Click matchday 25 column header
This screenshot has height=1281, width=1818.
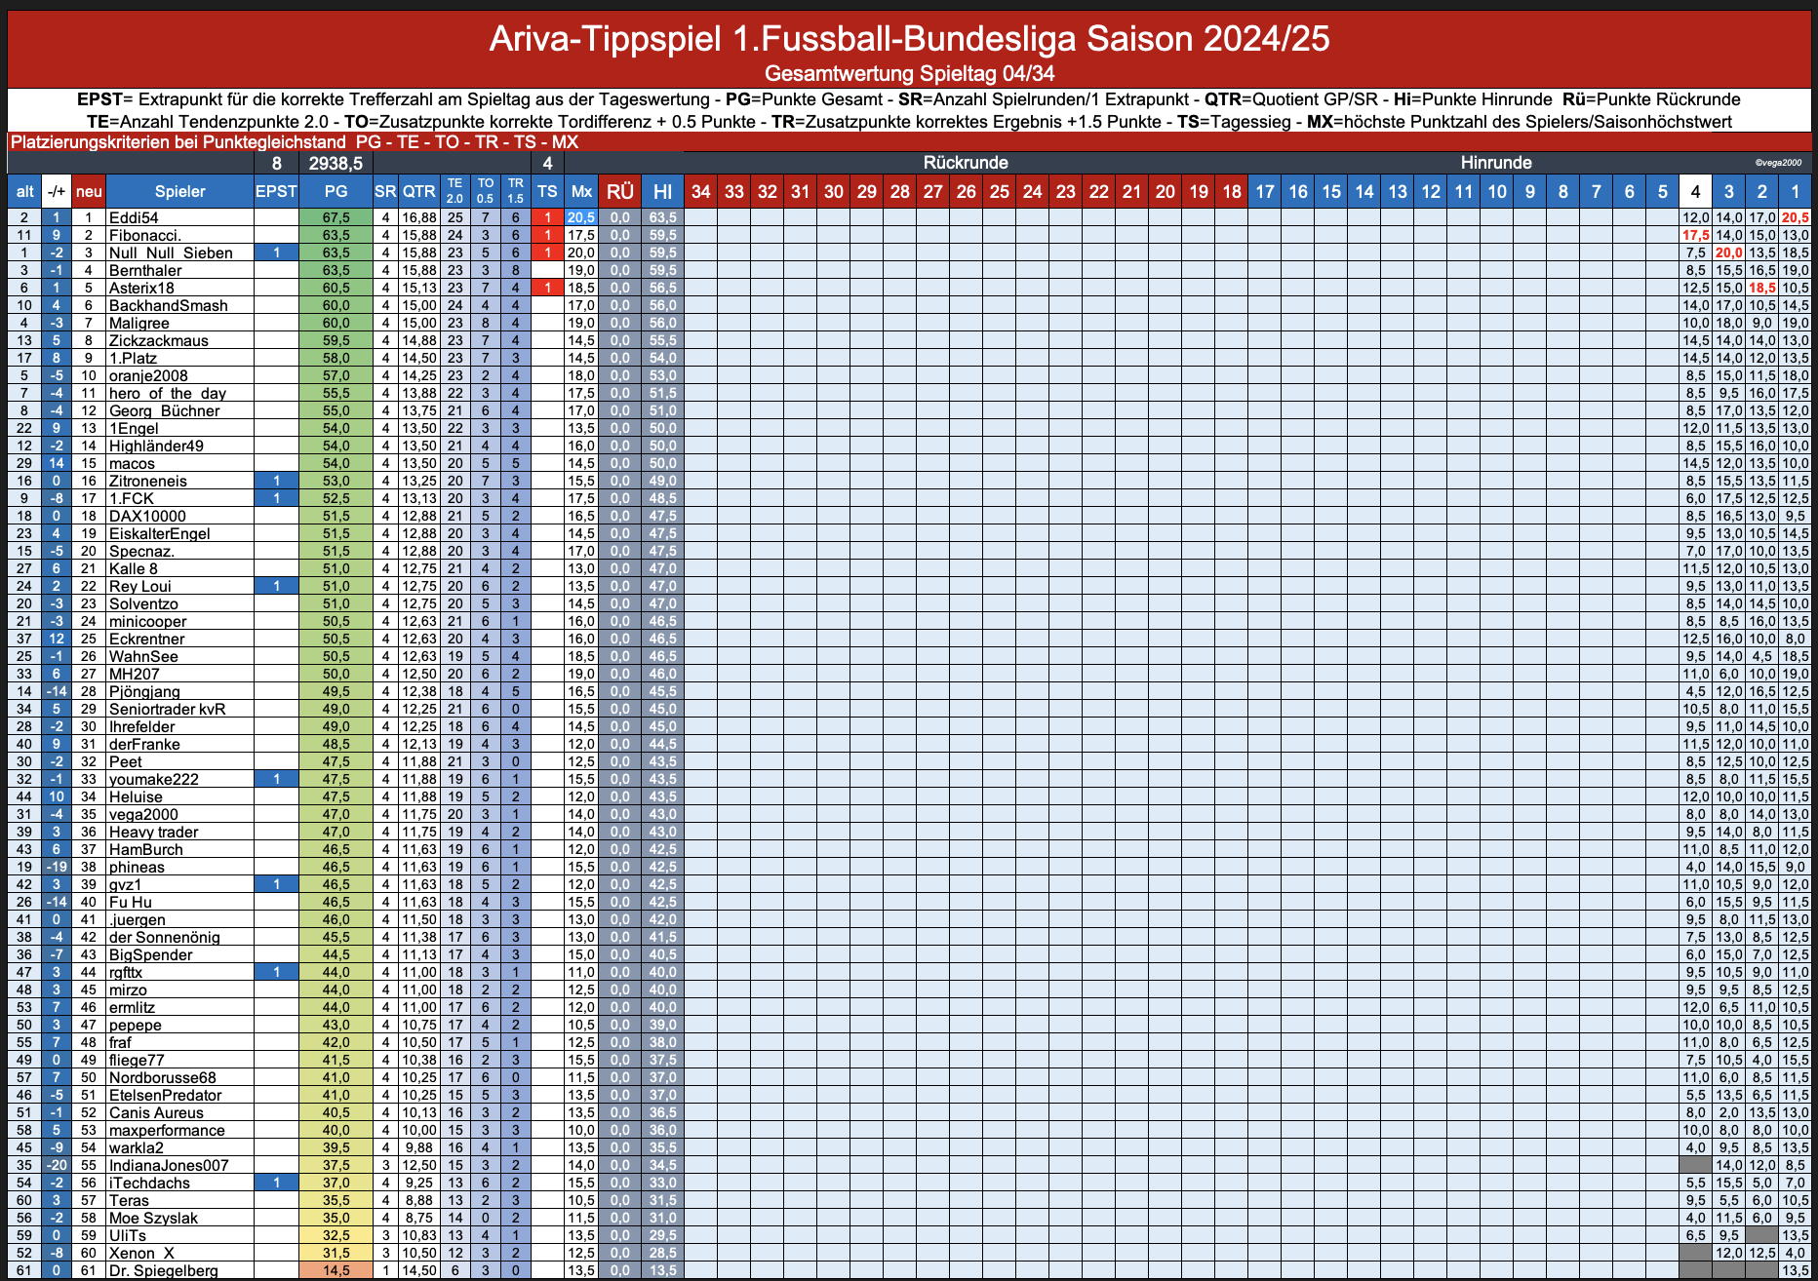(999, 191)
